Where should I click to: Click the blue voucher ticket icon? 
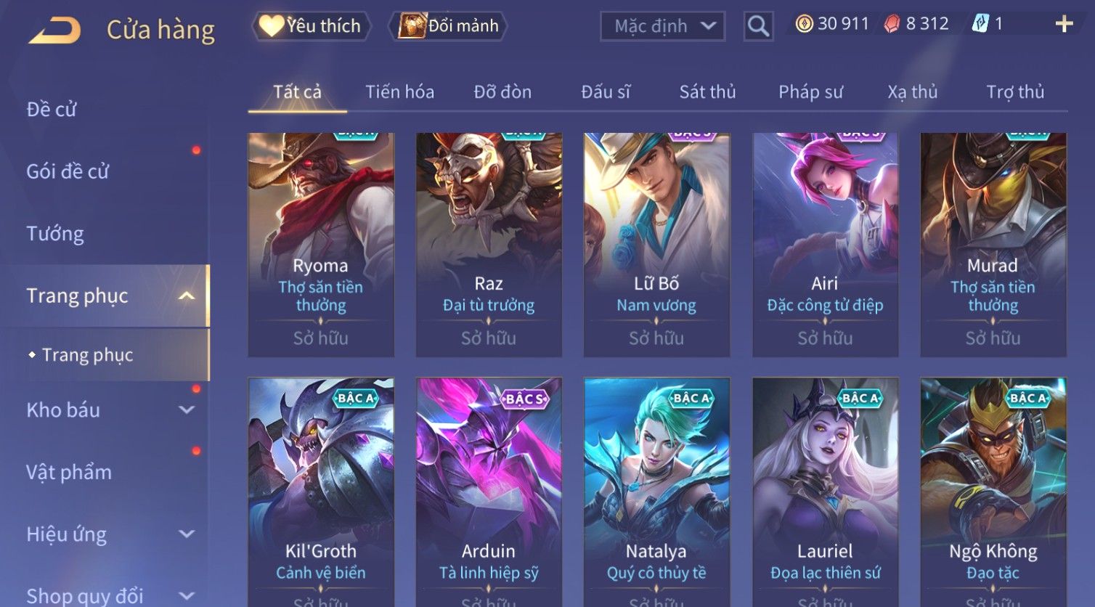tap(980, 24)
